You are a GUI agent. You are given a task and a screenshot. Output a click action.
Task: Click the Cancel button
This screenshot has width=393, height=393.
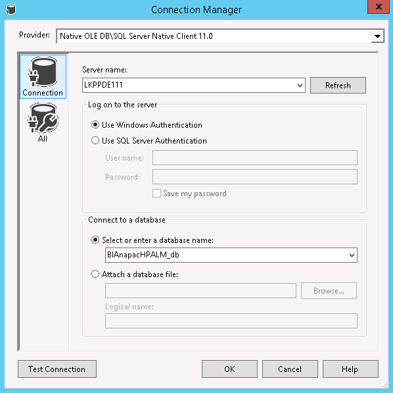pos(290,369)
